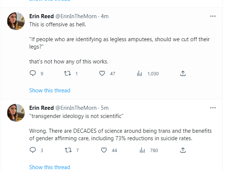
Task: Open more options on the 5m tweet
Action: [213, 108]
